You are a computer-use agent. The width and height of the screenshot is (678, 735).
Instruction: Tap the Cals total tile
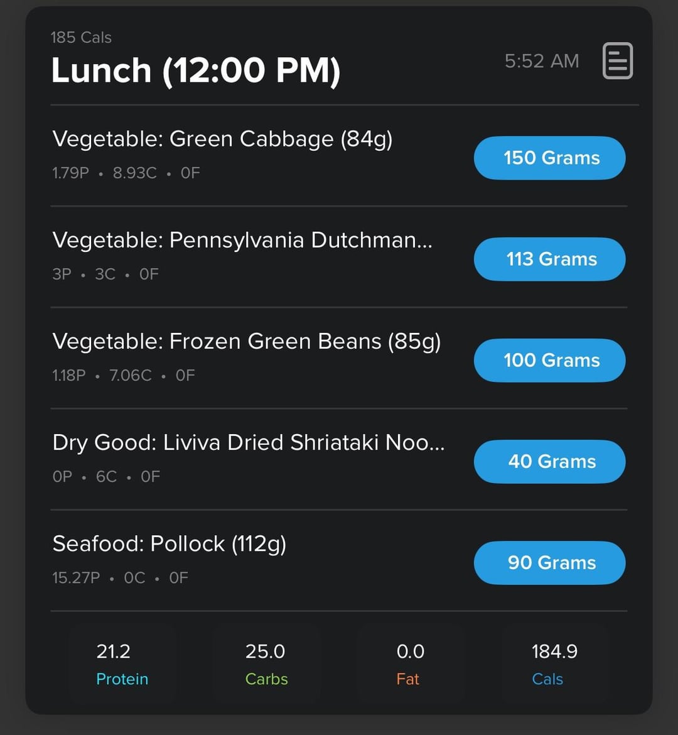tap(554, 664)
